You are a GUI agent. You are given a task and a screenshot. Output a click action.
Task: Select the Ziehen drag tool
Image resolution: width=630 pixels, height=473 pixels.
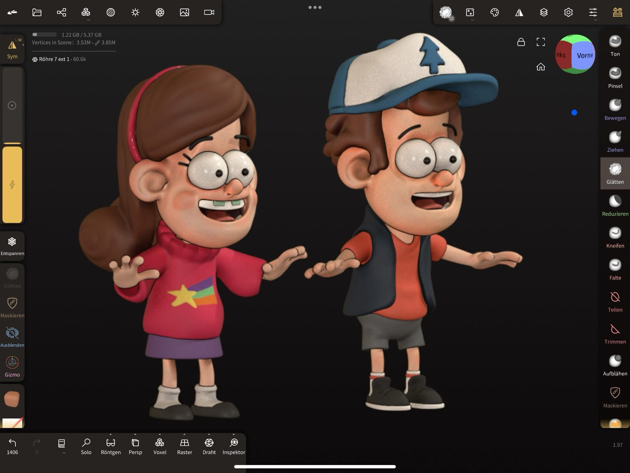[x=615, y=142]
